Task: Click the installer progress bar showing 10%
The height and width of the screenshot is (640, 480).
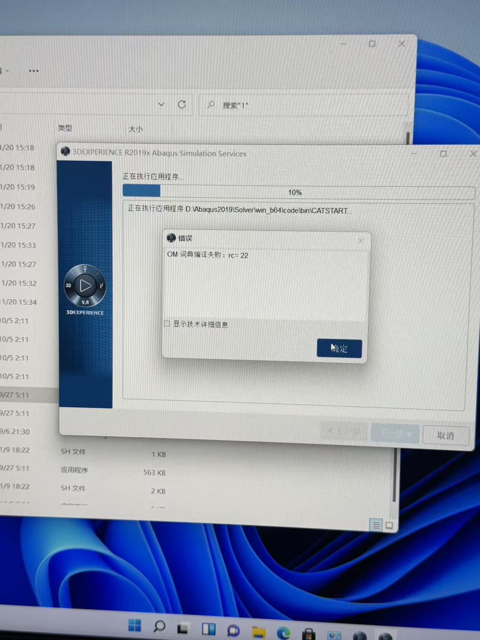Action: pos(298,192)
